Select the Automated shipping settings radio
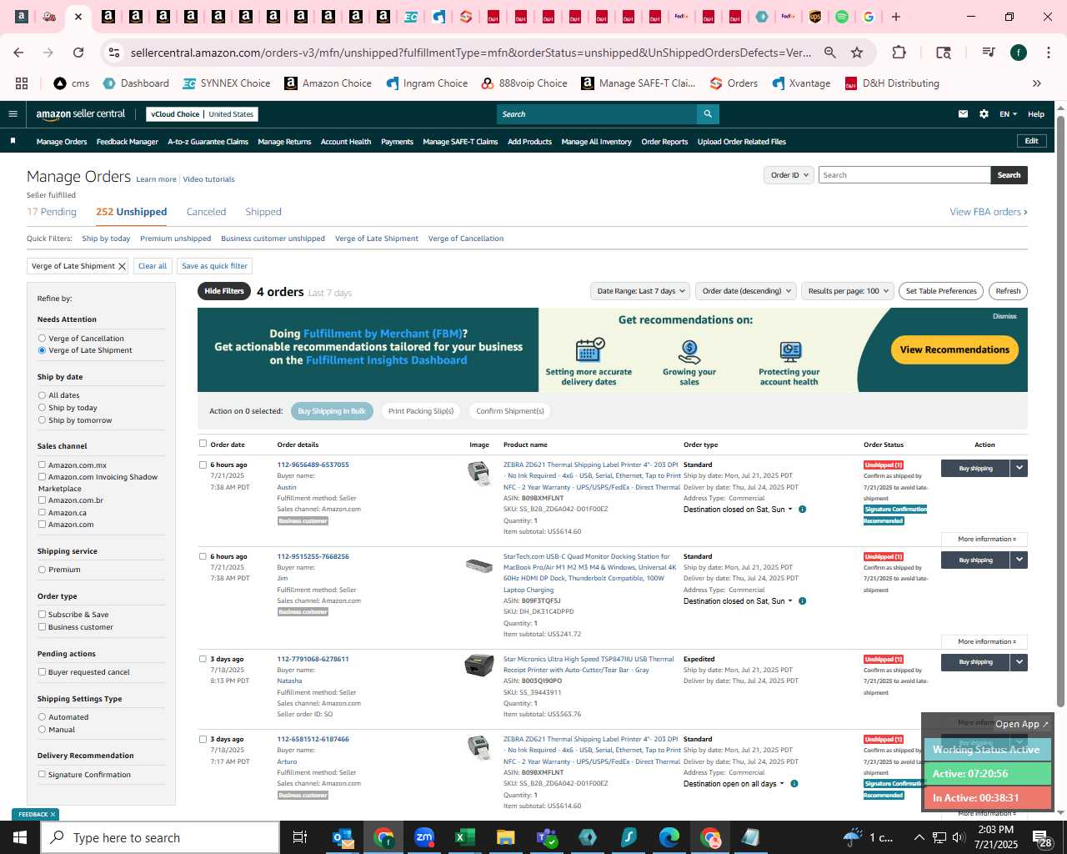1067x854 pixels. [42, 717]
